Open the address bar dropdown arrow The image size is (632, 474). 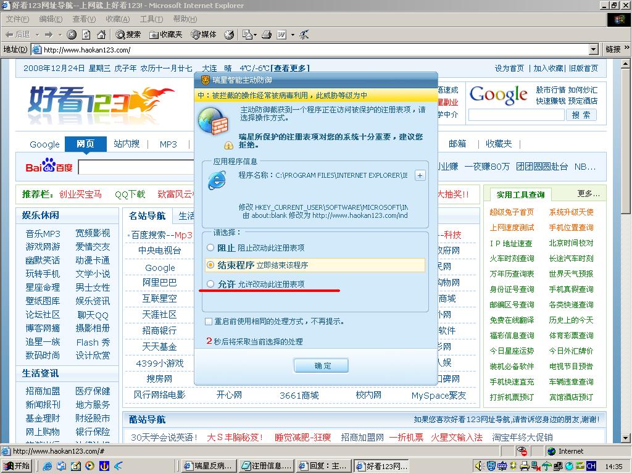[x=594, y=49]
